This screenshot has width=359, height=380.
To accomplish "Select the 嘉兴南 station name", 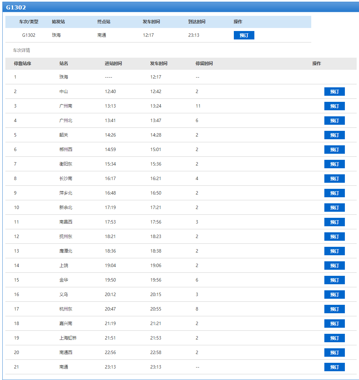I will 66,324.
